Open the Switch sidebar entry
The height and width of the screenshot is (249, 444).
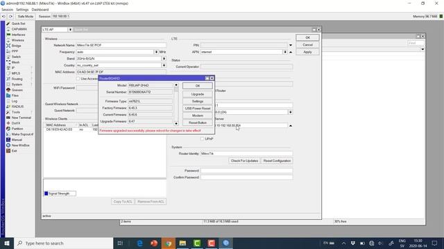[x=16, y=57]
